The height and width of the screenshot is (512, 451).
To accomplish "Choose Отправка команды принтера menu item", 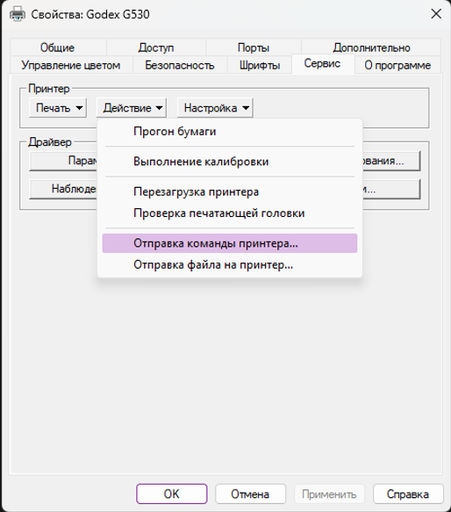I will pos(229,243).
